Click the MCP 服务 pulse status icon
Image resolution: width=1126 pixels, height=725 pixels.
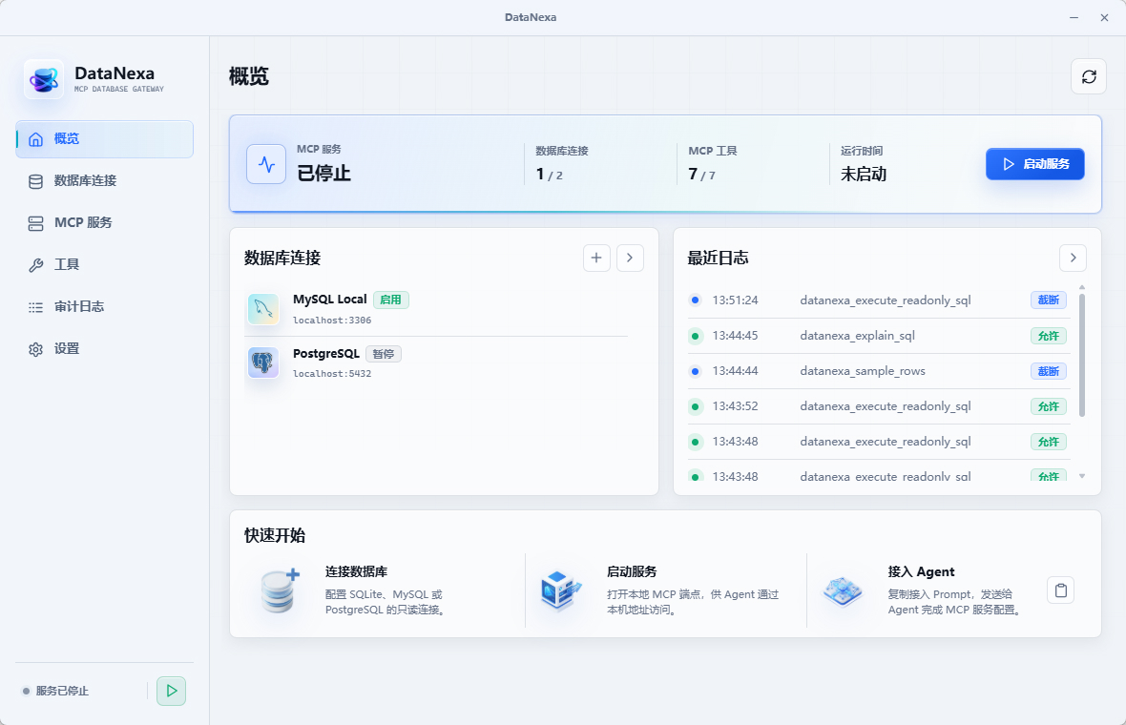[266, 164]
